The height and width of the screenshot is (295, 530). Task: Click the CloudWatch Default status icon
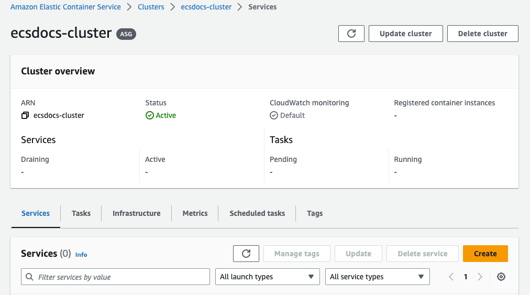[x=274, y=115]
